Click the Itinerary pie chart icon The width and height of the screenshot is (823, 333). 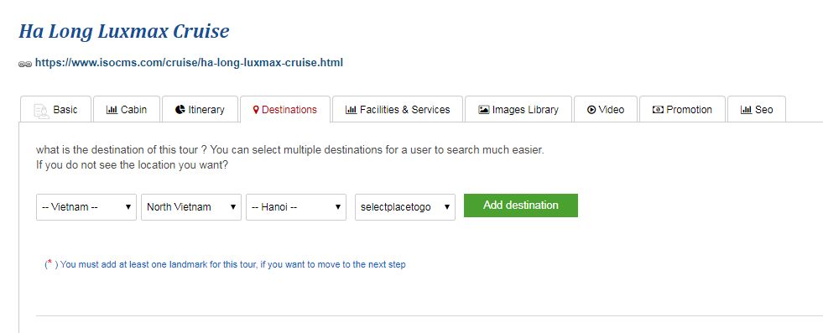[180, 110]
